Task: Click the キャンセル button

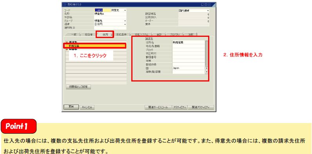Action: [x=87, y=107]
